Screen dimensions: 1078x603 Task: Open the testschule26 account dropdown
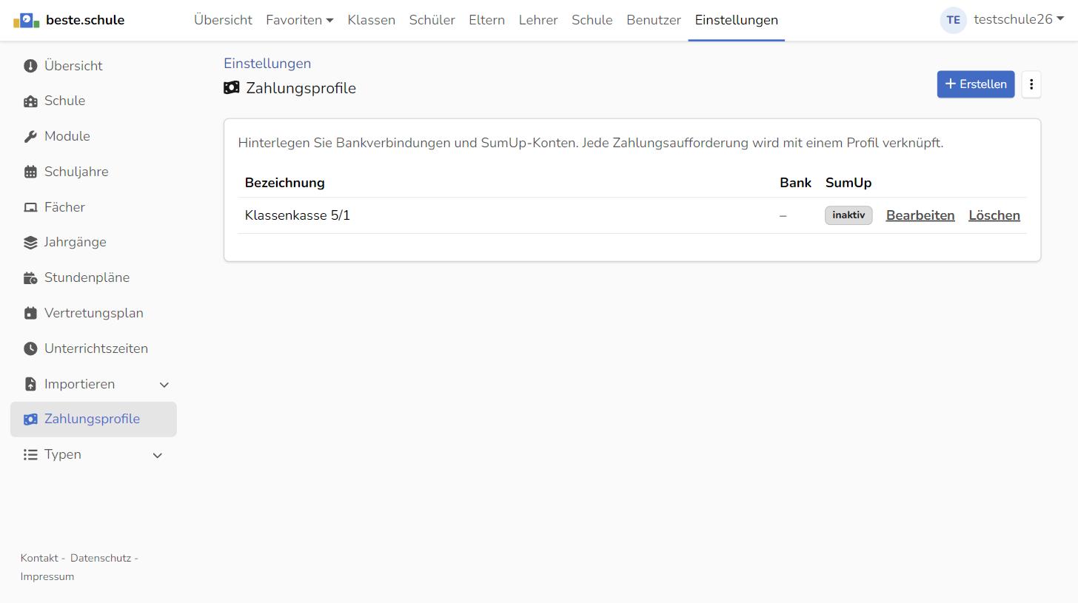click(1019, 20)
